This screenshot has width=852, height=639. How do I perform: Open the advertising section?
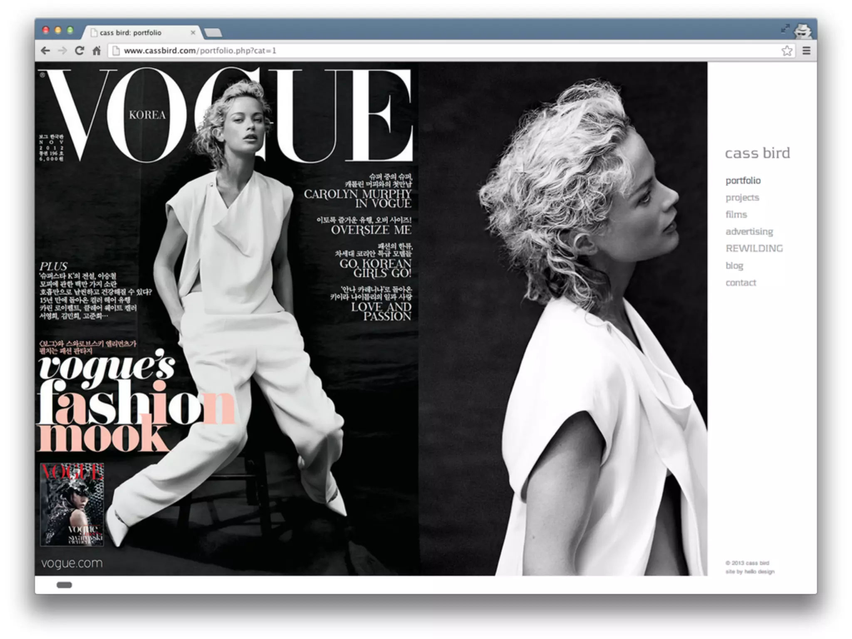(749, 232)
